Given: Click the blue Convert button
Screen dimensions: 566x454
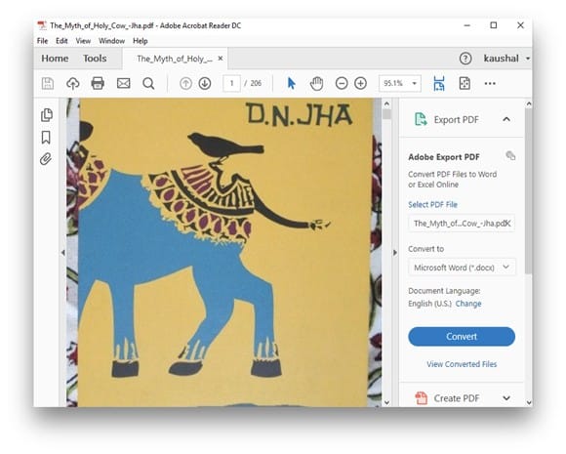Looking at the screenshot, I should (x=462, y=336).
